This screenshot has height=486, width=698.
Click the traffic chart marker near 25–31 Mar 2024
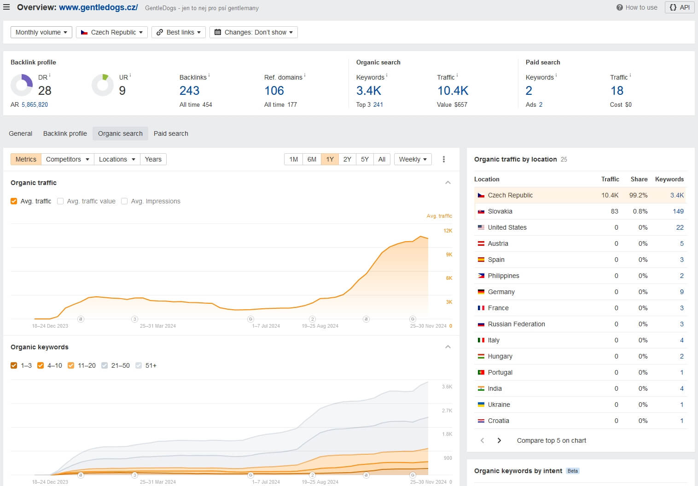(134, 319)
